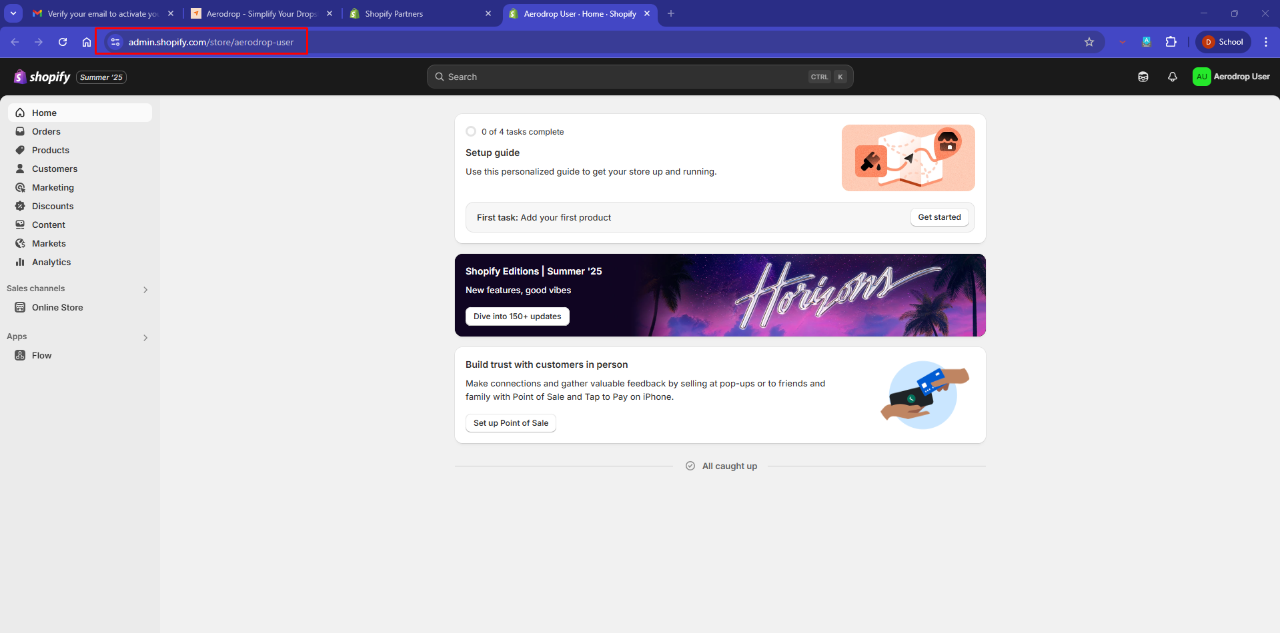Click the site information icon
Screen dimensions: 1280x633
click(x=115, y=42)
